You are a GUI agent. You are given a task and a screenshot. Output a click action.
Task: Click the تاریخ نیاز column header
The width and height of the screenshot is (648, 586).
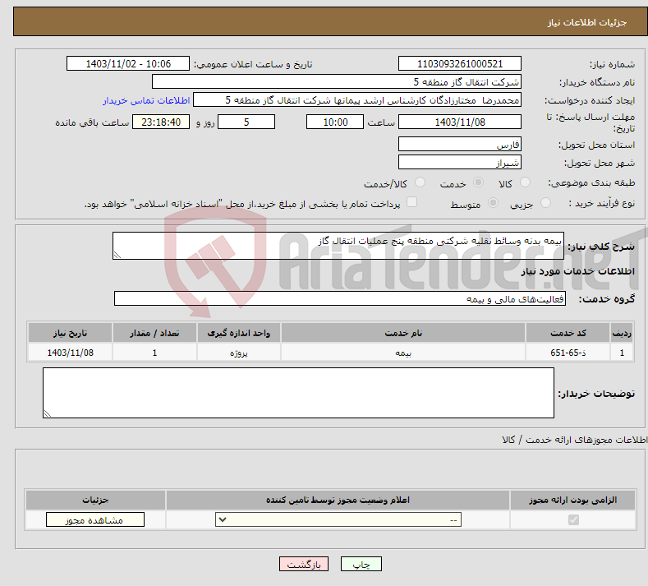[71, 333]
